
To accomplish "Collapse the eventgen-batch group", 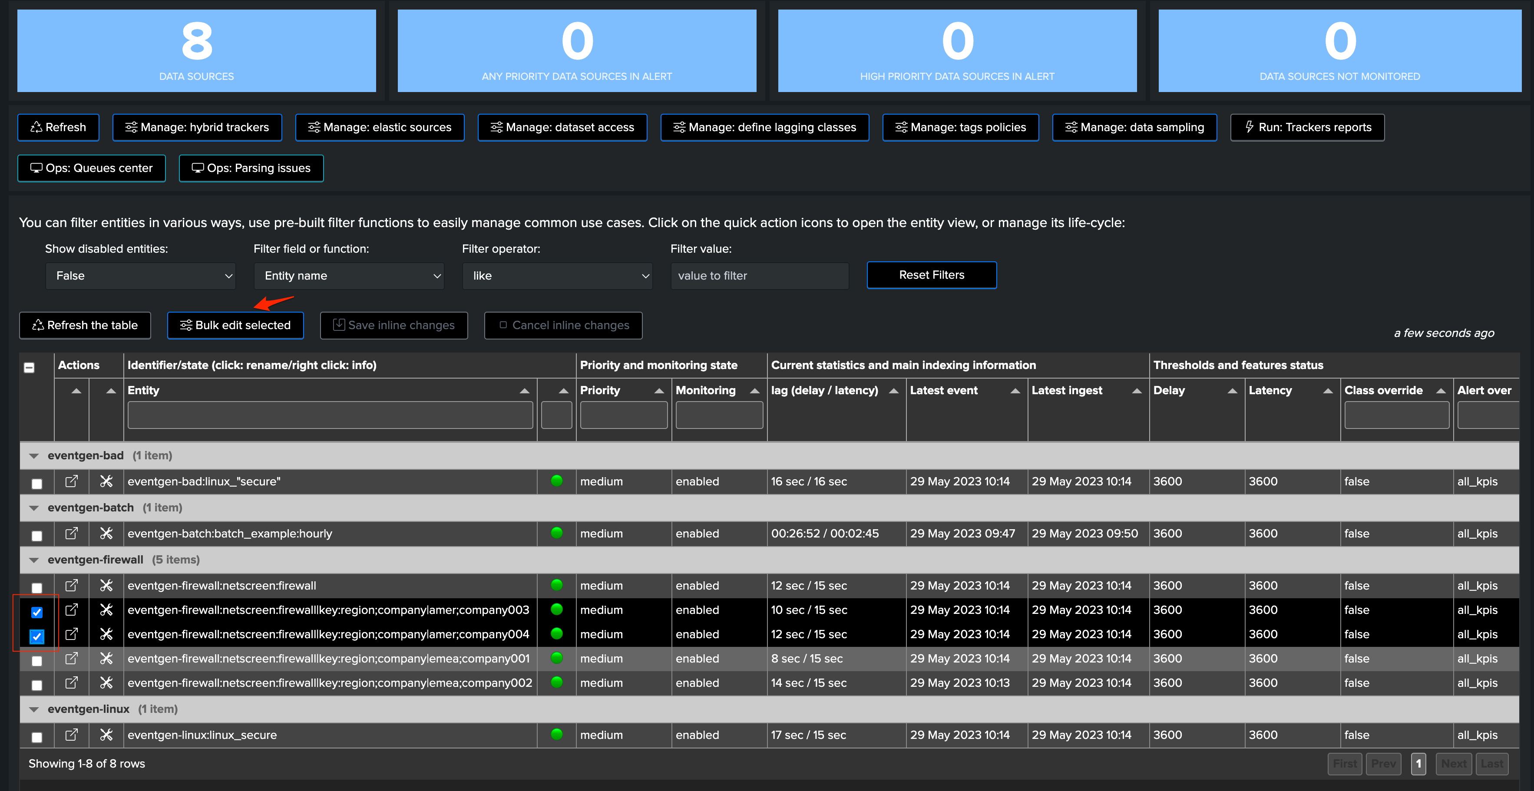I will tap(34, 508).
